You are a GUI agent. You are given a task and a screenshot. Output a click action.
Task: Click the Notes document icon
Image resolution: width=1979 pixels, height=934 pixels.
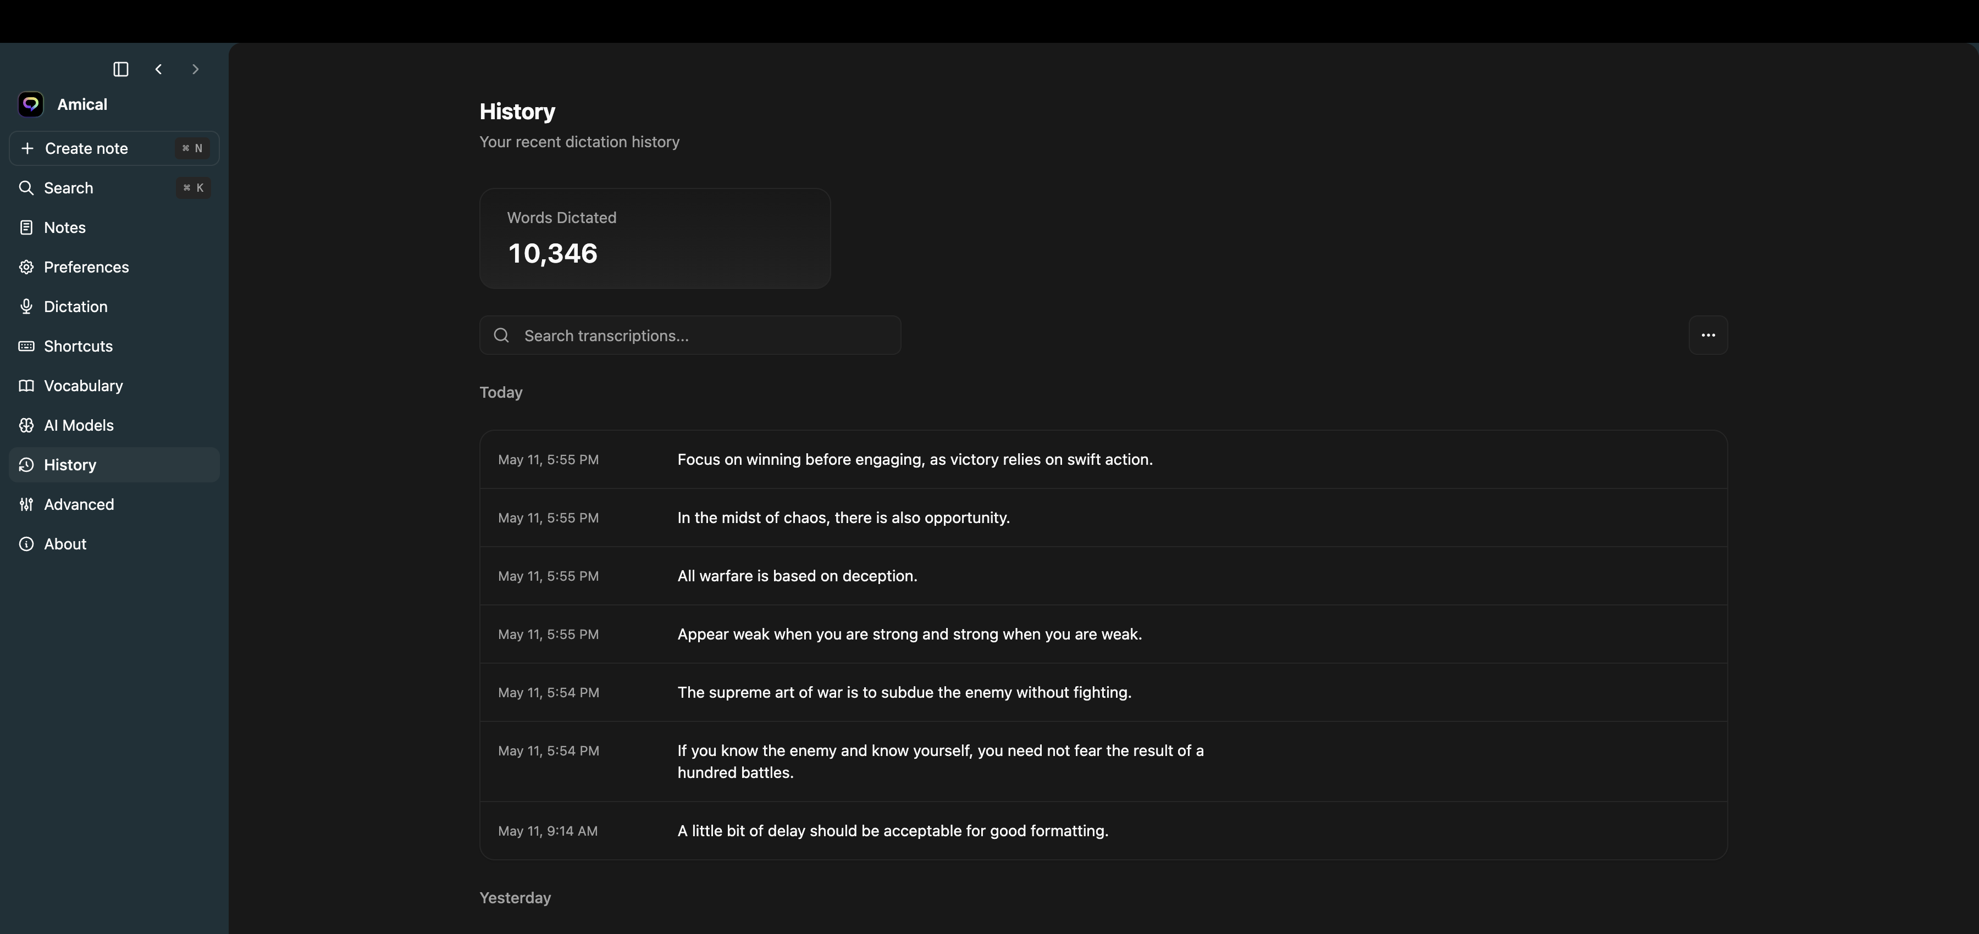[26, 227]
